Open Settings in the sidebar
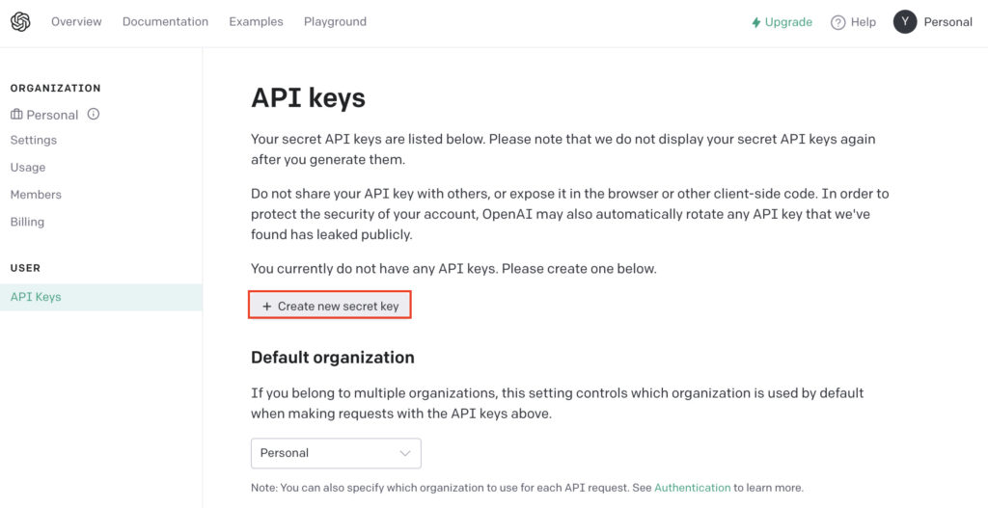Viewport: 988px width, 508px height. (x=34, y=140)
